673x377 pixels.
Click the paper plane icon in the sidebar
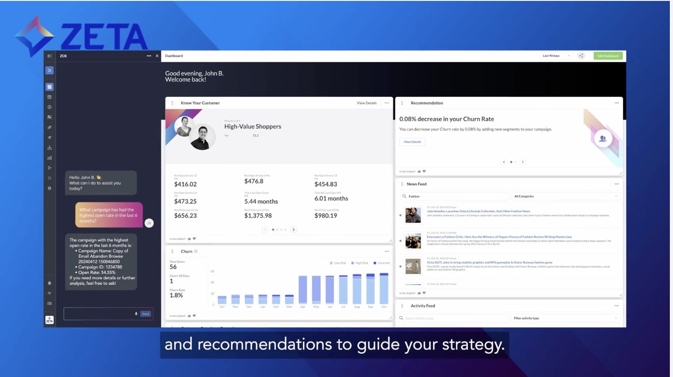[49, 137]
